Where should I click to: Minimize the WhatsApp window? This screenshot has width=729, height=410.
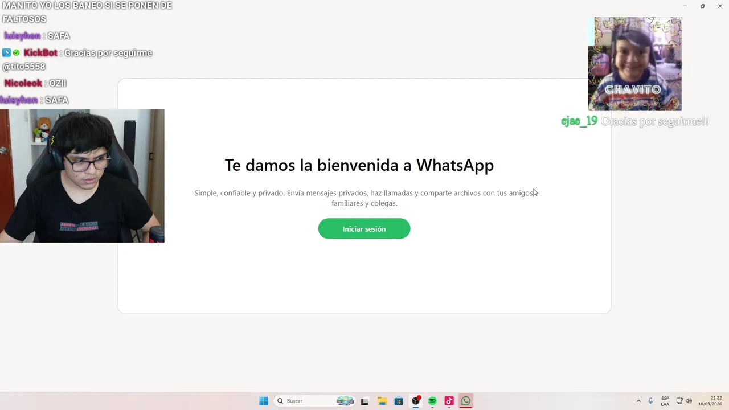(x=685, y=6)
